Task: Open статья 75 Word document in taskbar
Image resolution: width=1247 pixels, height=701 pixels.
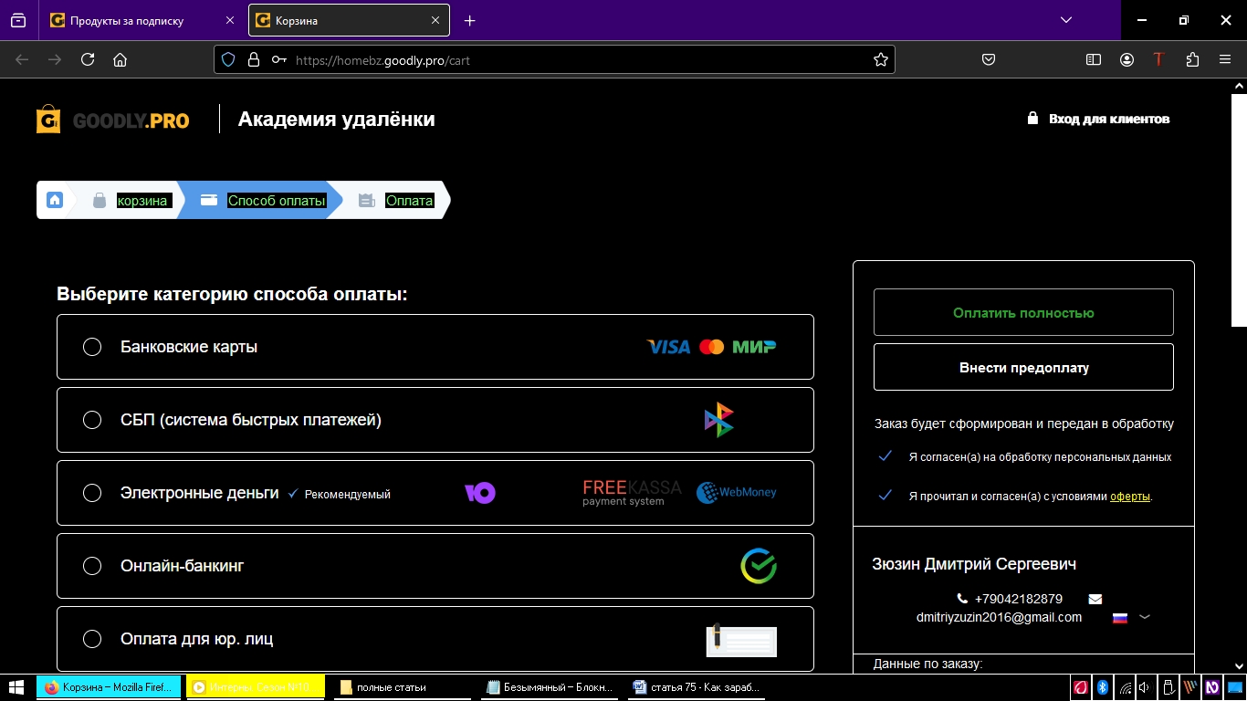Action: pos(696,687)
